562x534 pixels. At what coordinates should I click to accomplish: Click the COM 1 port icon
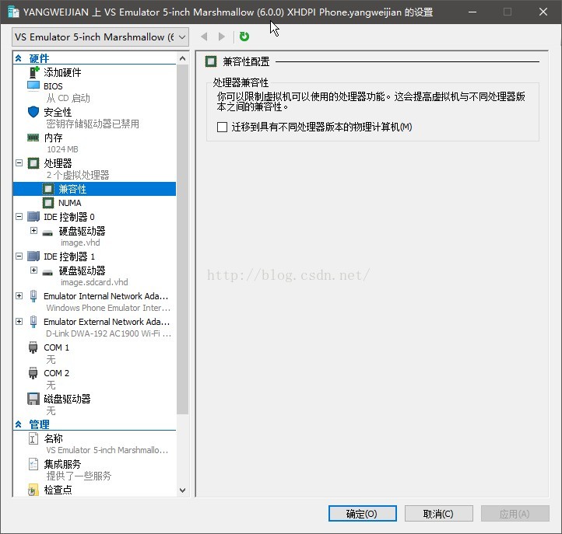click(33, 347)
